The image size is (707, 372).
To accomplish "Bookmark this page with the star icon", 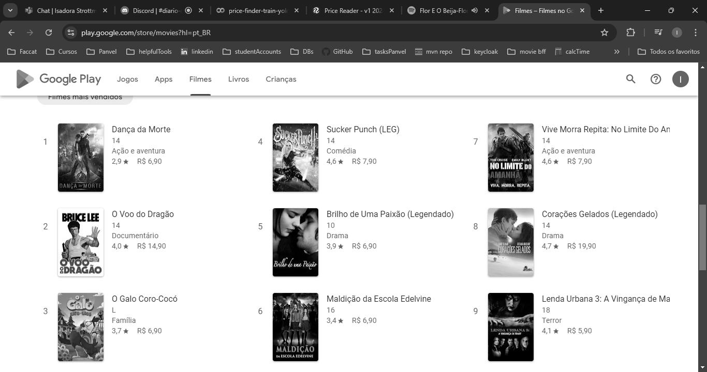I will 604,33.
